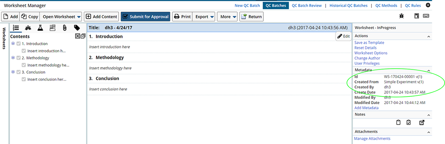Open the stacked items tab icon
Image resolution: width=445 pixels, height=144 pixels.
[52, 27]
